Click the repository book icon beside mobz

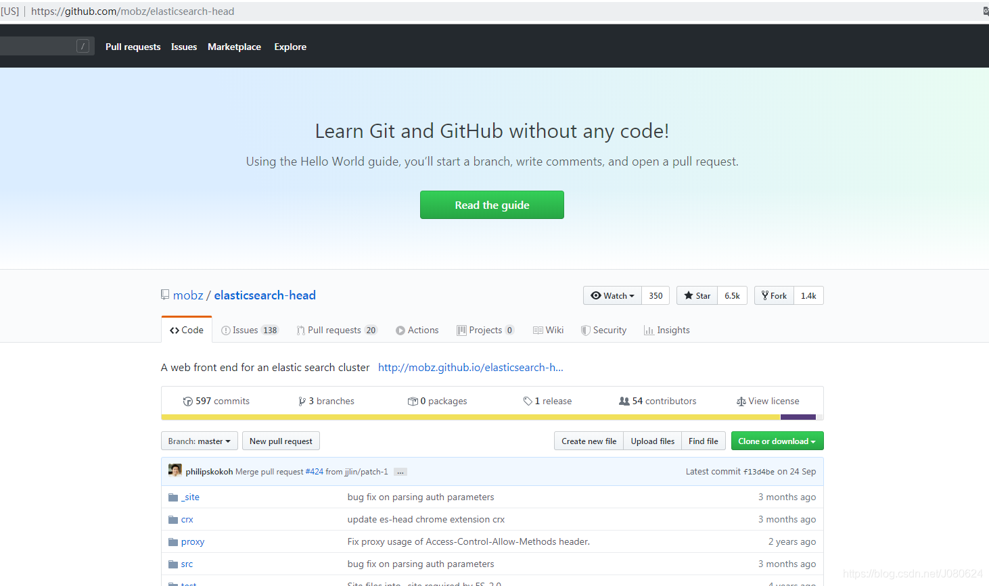[x=165, y=295]
